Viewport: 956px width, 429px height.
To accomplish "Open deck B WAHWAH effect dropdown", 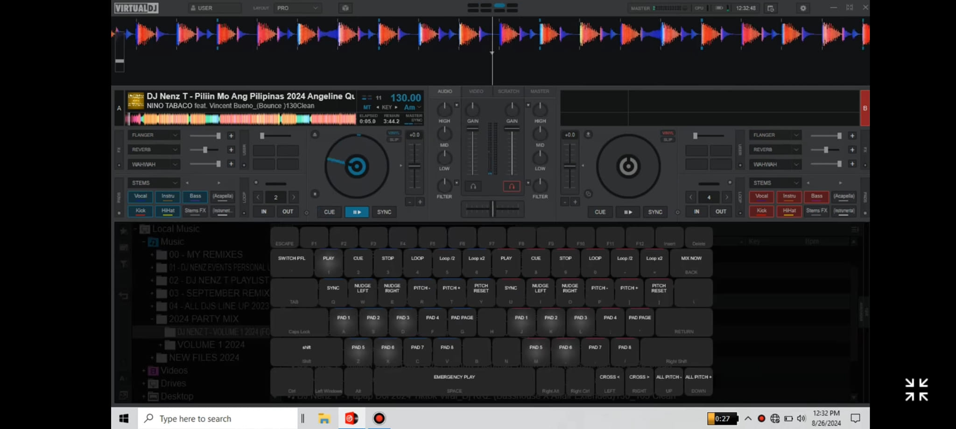I will [775, 164].
